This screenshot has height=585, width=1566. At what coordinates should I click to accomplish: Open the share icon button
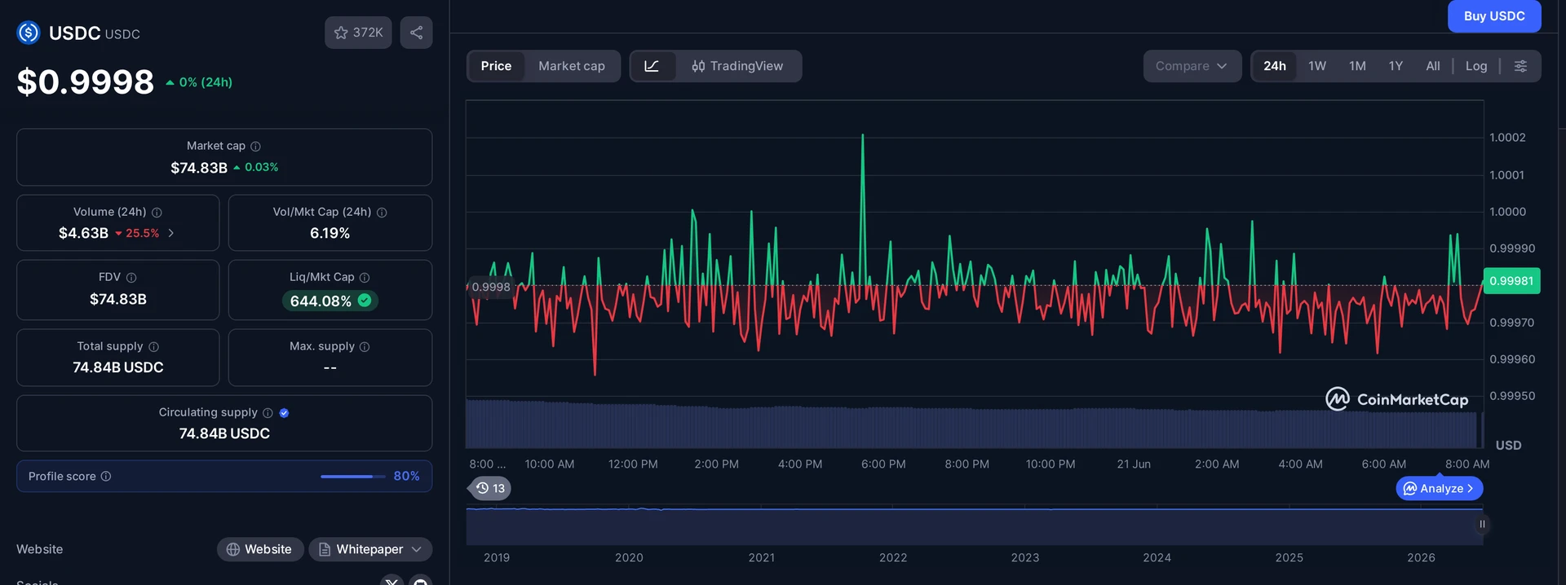pos(416,33)
